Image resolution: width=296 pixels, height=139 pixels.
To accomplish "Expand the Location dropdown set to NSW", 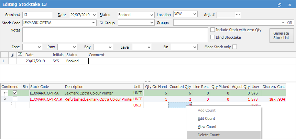I will (x=195, y=14).
